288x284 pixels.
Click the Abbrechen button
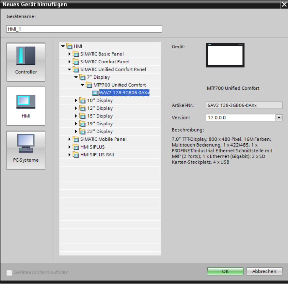[x=264, y=272]
